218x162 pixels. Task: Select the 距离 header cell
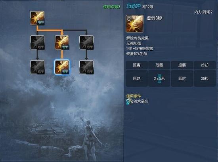click(136, 65)
